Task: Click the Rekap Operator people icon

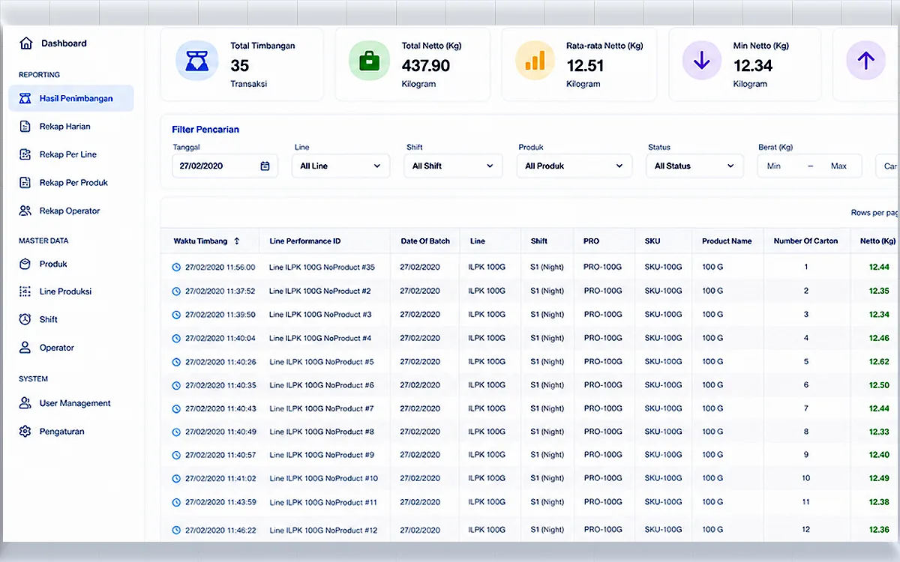Action: [x=25, y=211]
